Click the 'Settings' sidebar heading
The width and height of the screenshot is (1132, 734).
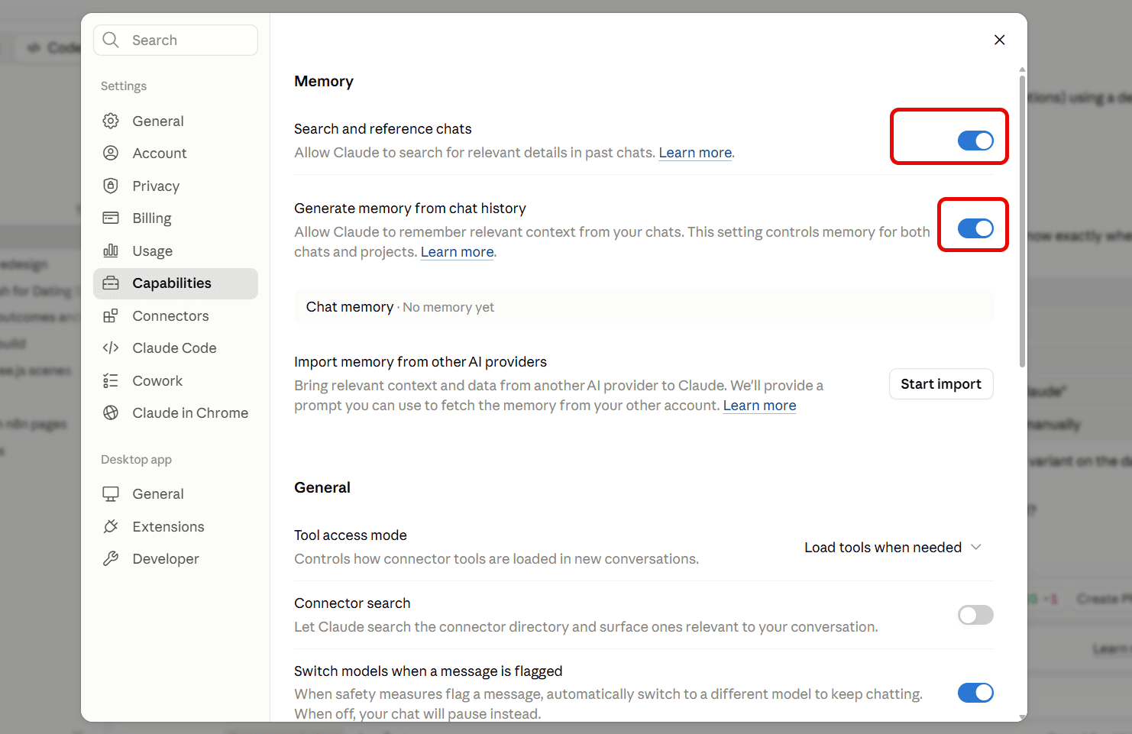click(x=124, y=86)
